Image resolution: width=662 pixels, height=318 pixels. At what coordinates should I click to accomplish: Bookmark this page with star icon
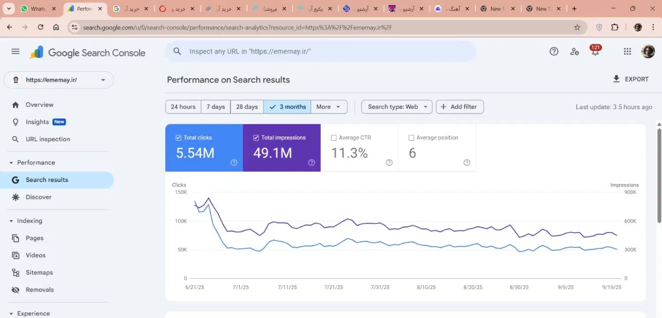pos(577,27)
